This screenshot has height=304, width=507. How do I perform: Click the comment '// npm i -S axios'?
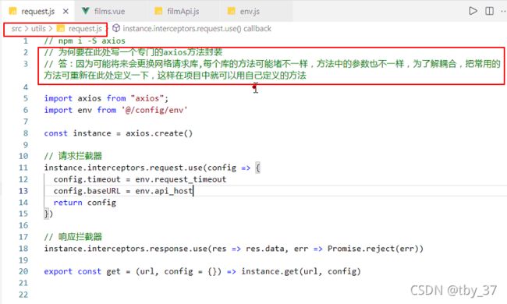point(85,41)
